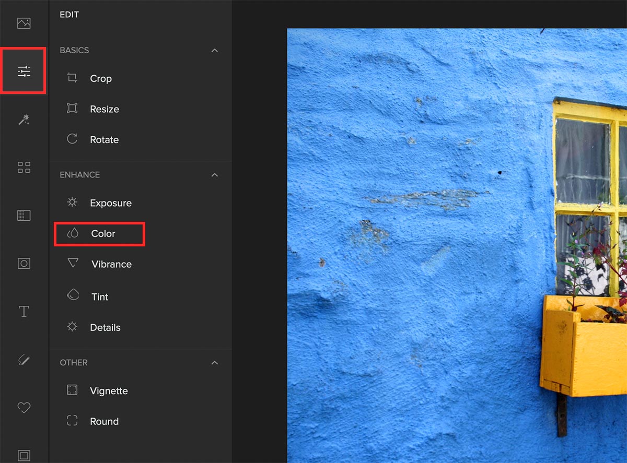
Task: Choose the Color option label
Action: pos(103,234)
